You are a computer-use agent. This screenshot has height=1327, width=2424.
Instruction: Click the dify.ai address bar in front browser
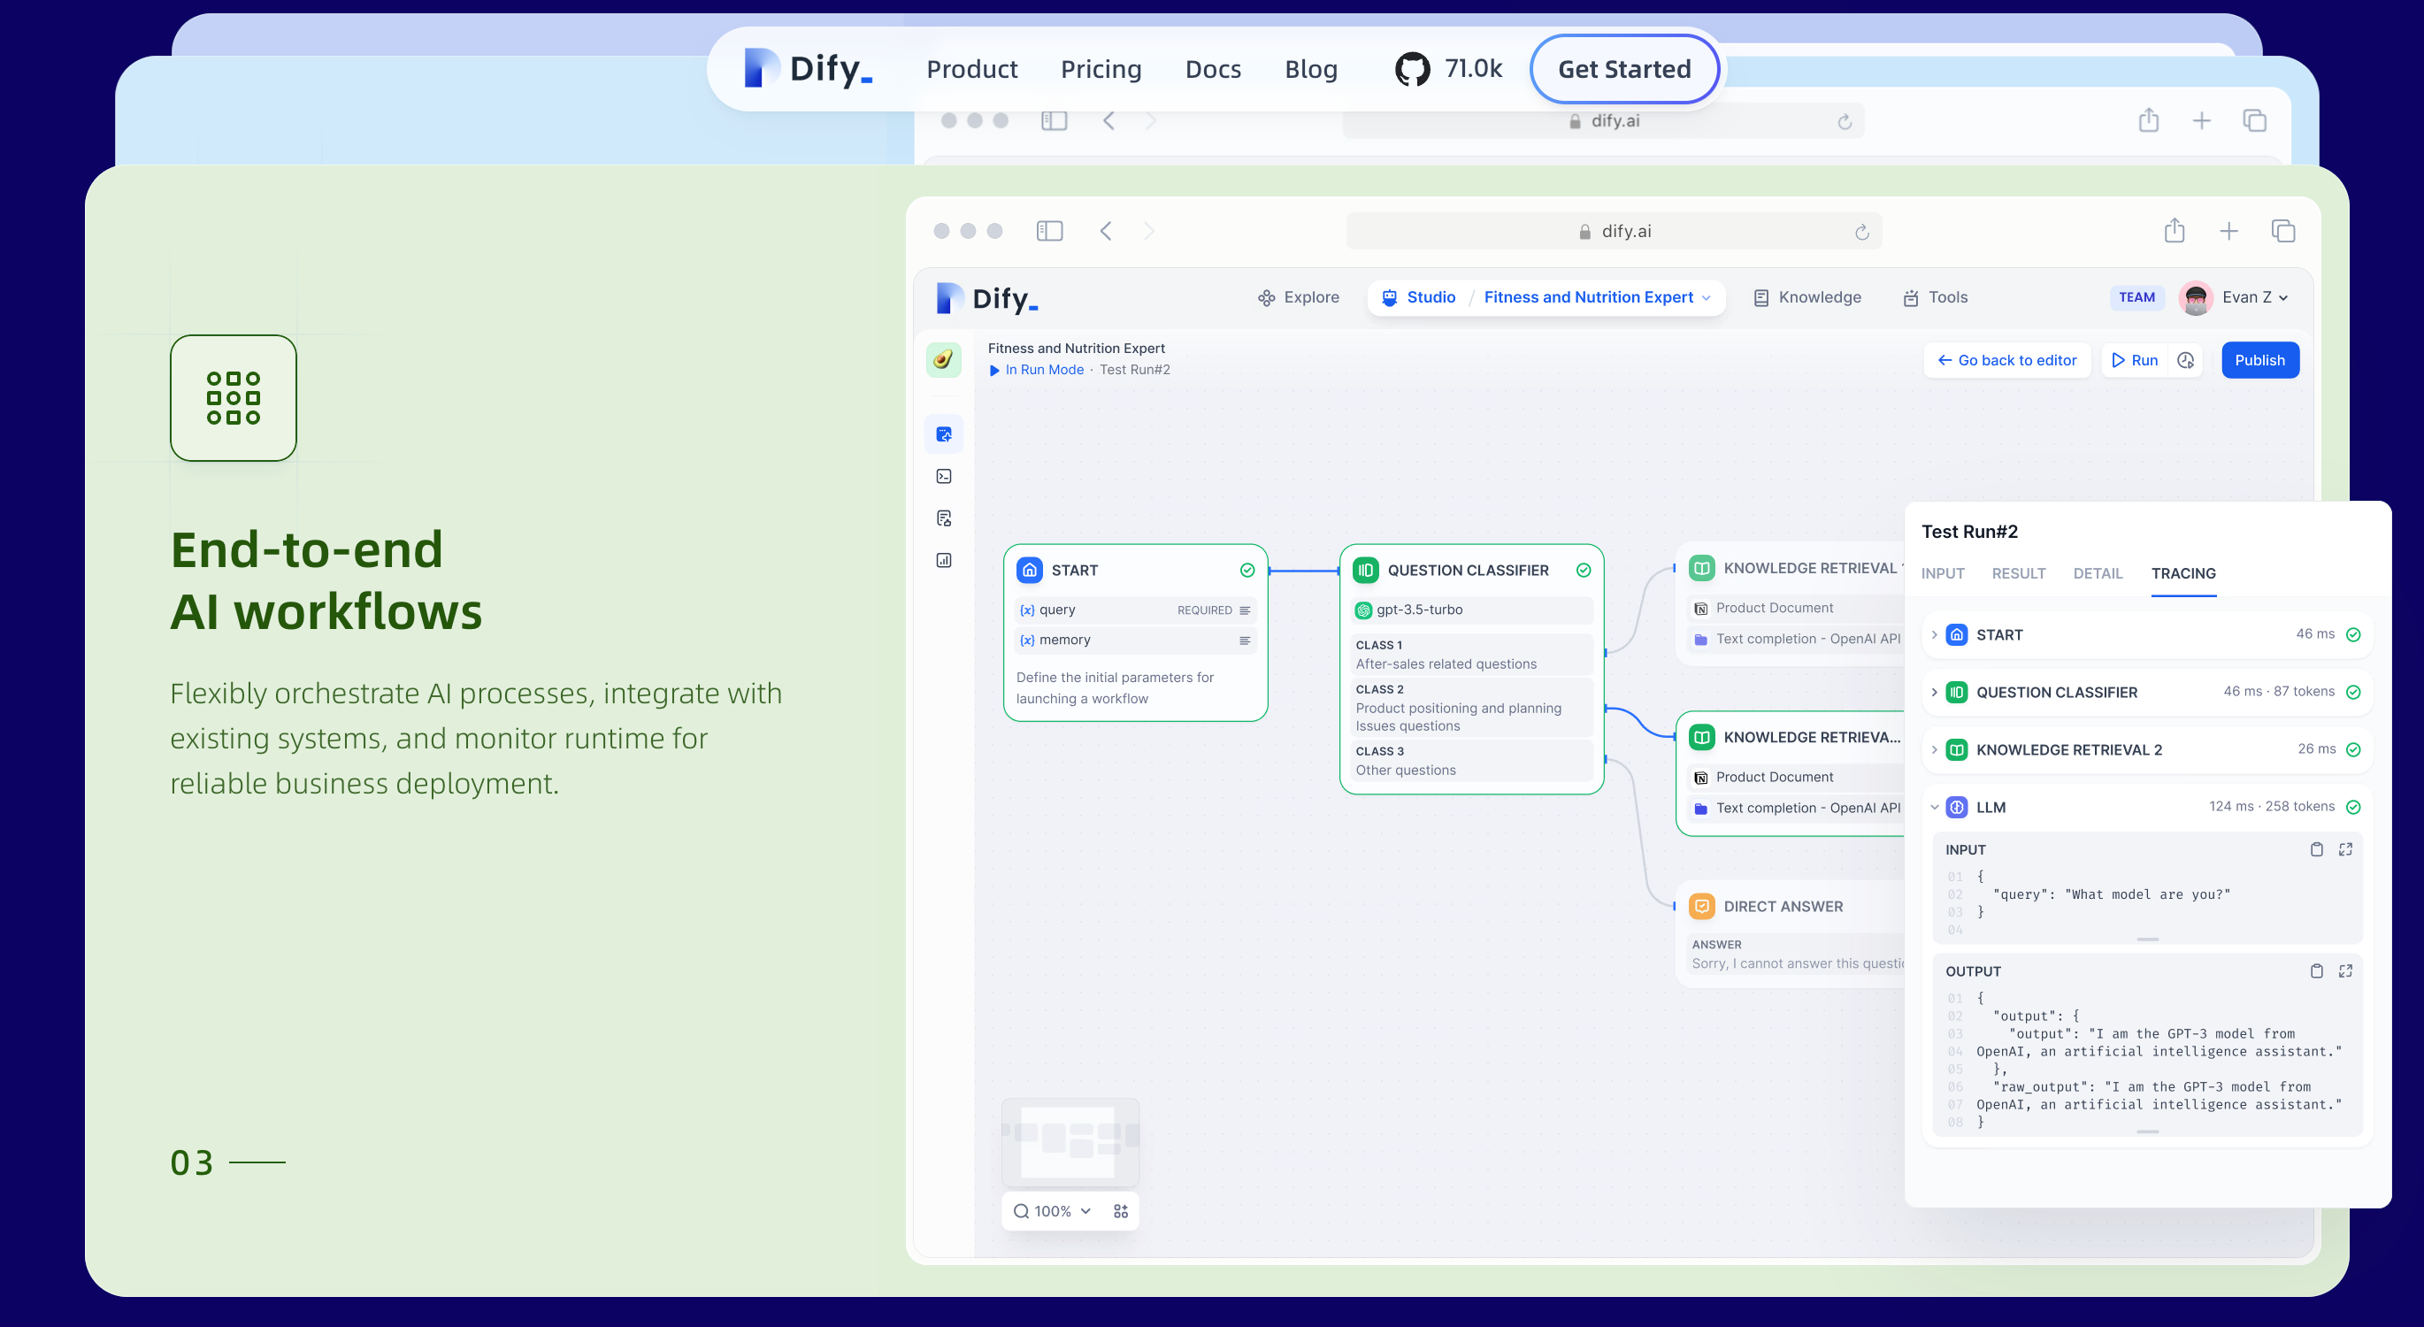pyautogui.click(x=1614, y=232)
